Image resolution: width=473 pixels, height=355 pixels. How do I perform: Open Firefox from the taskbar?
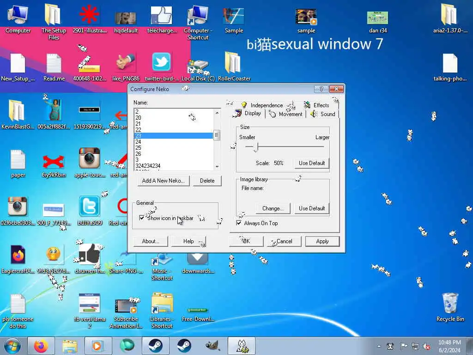pos(41,346)
